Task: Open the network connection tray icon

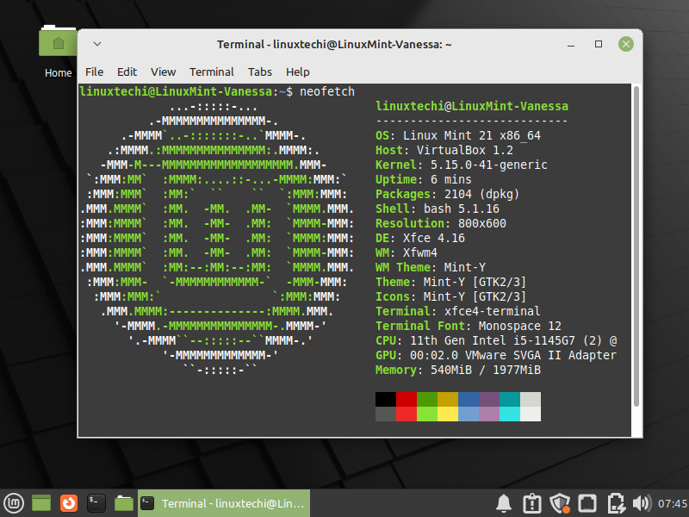Action: (x=616, y=503)
